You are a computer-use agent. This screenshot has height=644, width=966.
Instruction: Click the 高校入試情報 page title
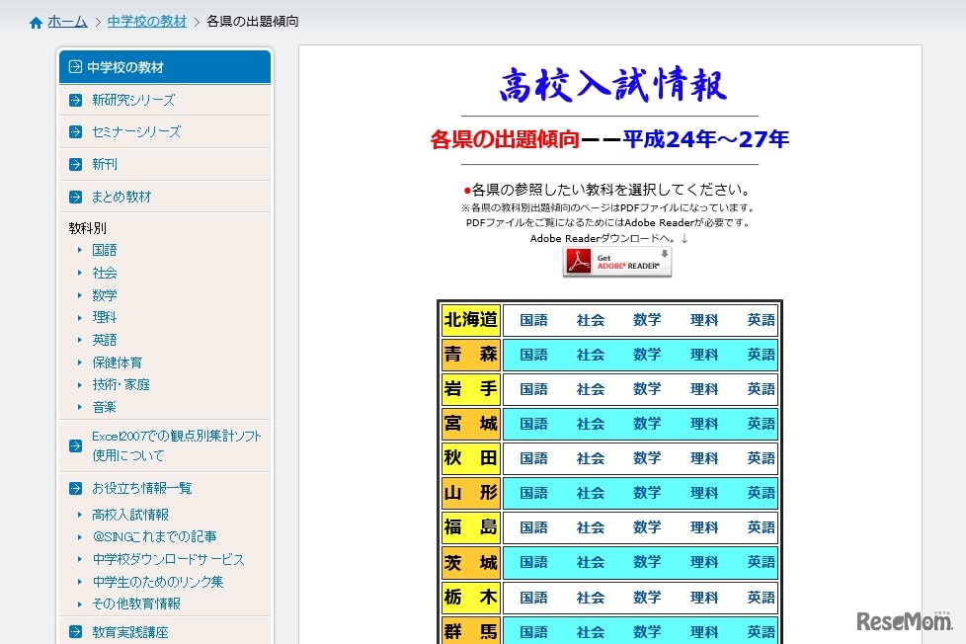[613, 84]
